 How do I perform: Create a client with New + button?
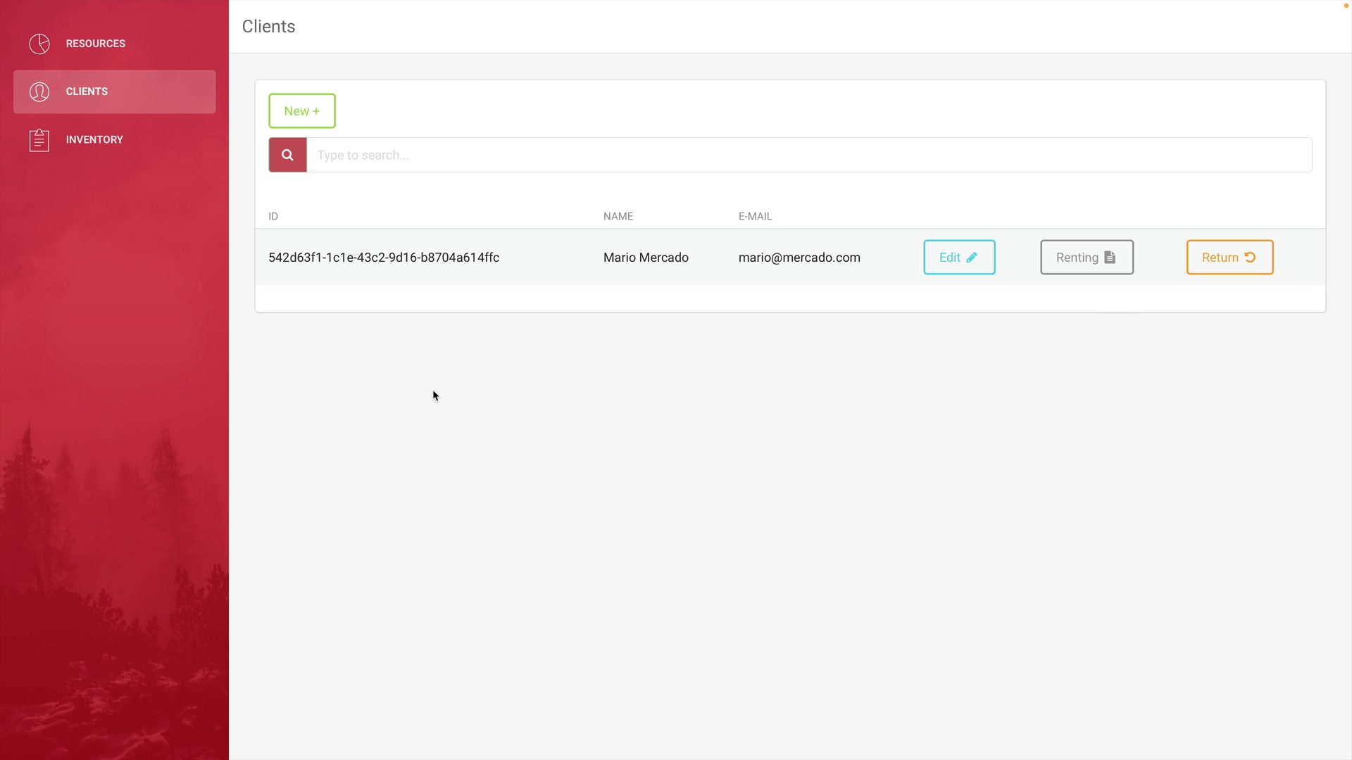[301, 111]
